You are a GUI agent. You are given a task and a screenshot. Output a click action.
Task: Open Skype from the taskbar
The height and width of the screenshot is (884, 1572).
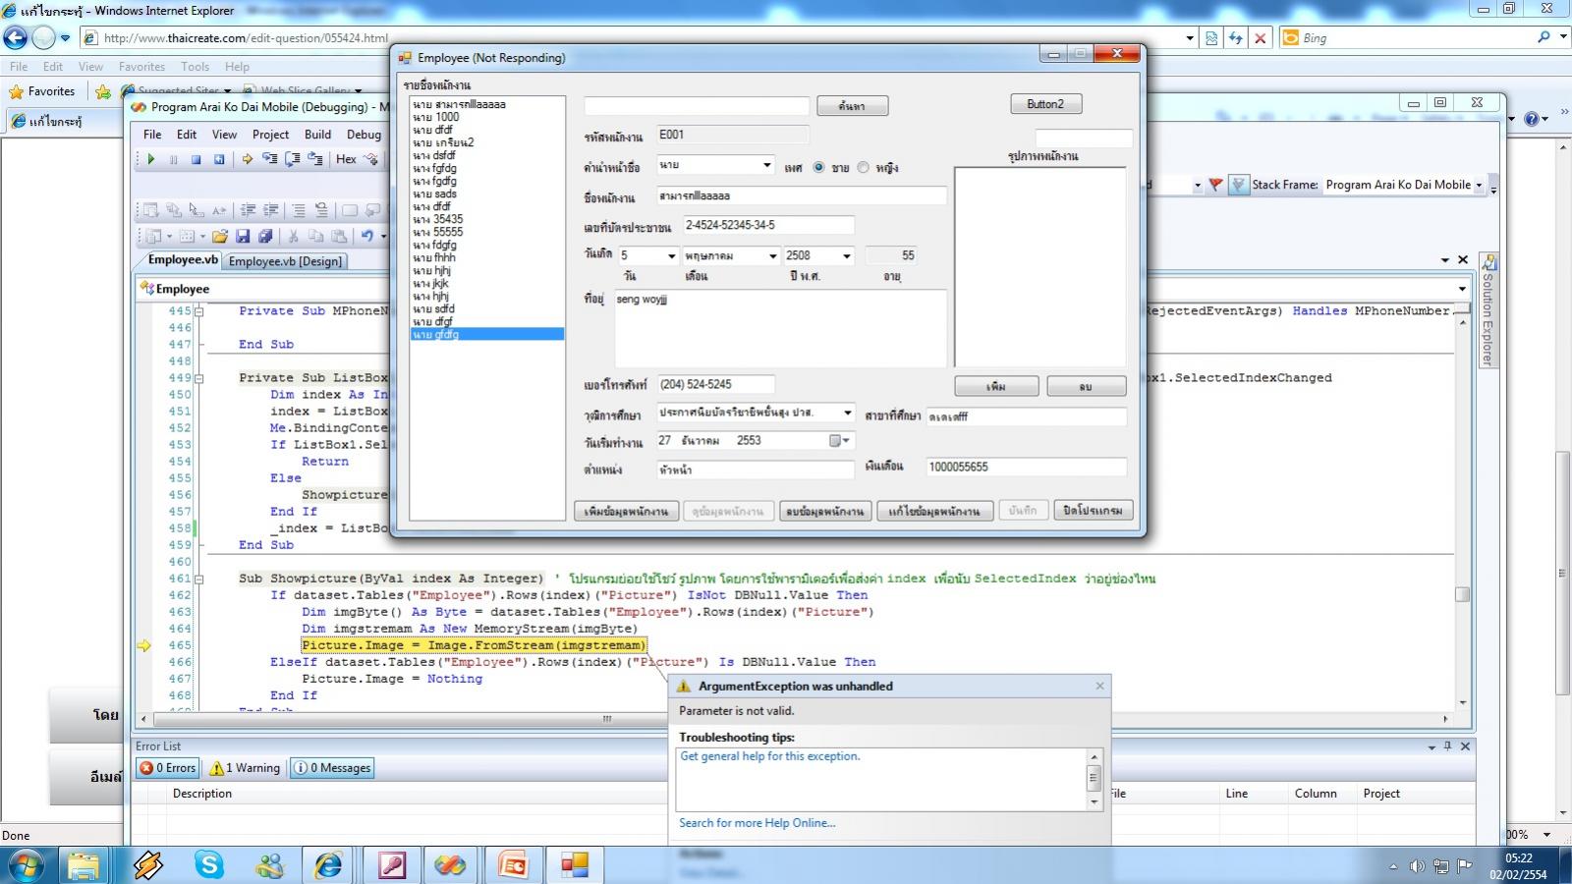click(x=209, y=865)
